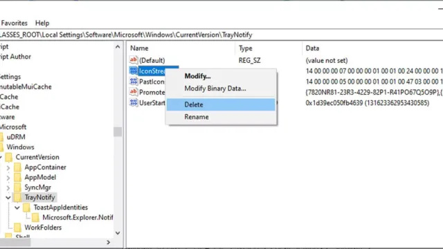Select the 'nutableMuiCache' tree entry
This screenshot has height=249, width=443.
pos(26,87)
